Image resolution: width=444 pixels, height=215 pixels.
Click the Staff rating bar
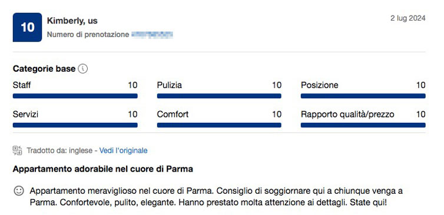[75, 96]
